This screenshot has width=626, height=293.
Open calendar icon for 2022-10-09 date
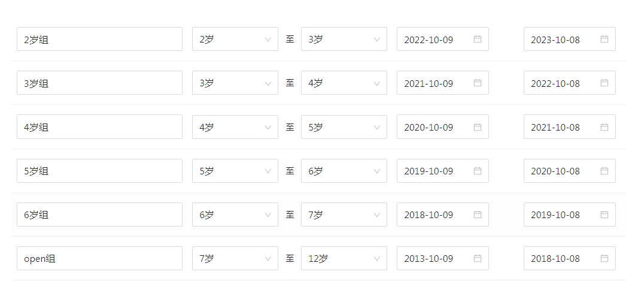point(478,39)
